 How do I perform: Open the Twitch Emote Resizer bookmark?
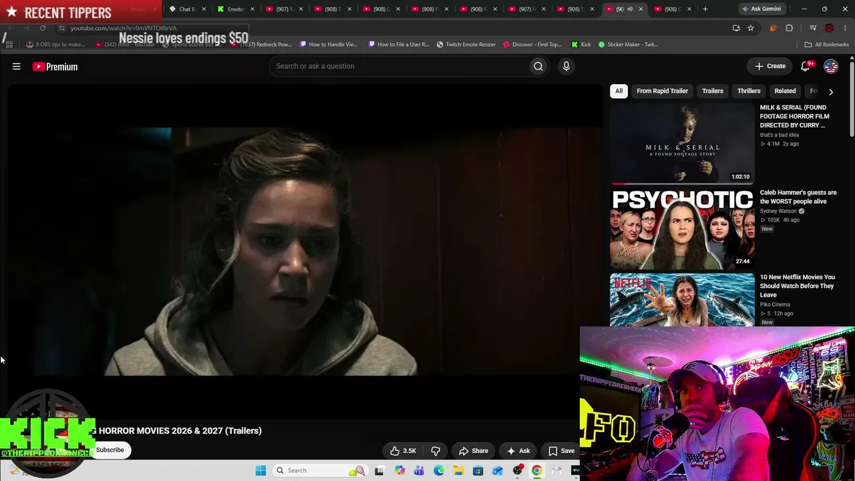[466, 44]
